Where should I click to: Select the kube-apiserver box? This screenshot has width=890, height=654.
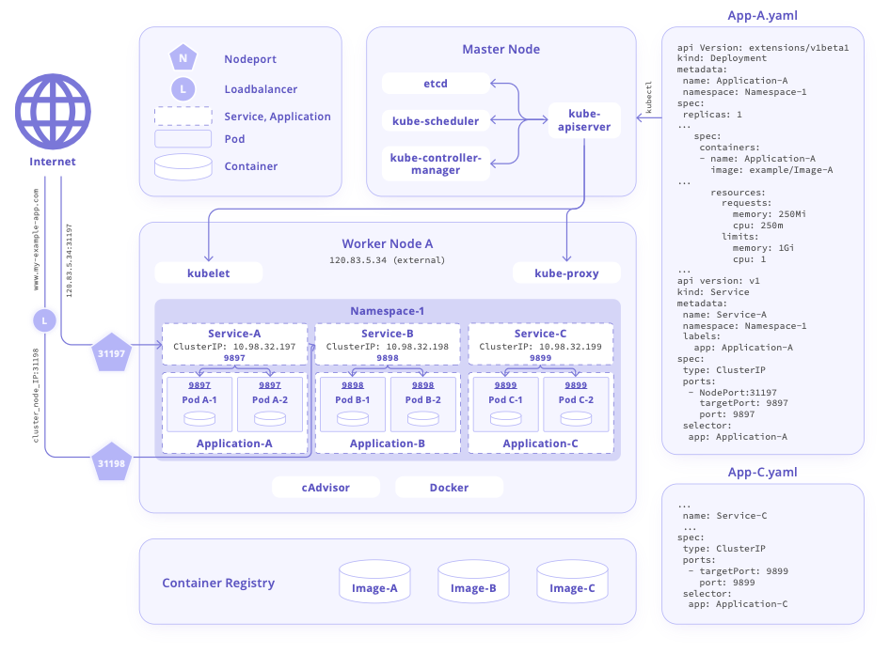point(584,120)
